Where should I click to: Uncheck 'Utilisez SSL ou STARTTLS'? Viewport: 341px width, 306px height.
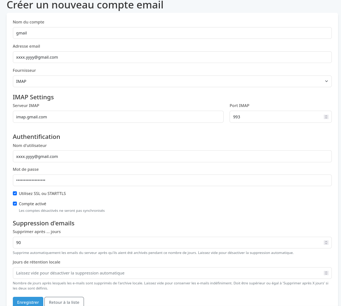pos(15,193)
